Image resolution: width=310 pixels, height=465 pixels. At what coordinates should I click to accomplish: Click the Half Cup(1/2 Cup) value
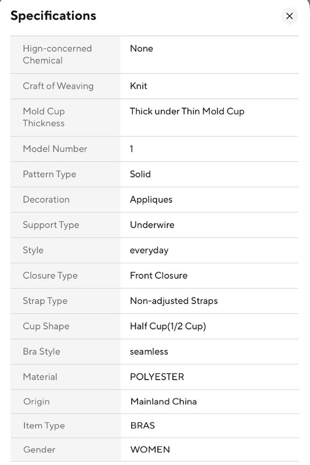[168, 326]
